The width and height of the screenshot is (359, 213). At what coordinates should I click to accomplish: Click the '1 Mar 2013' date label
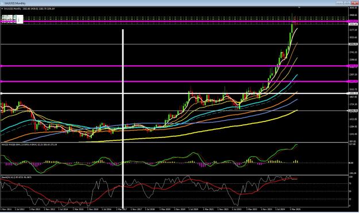point(34,209)
